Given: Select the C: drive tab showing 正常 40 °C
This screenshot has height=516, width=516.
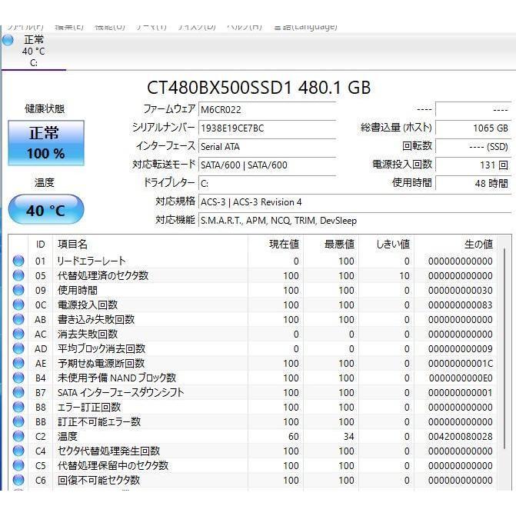Looking at the screenshot, I should [33, 51].
